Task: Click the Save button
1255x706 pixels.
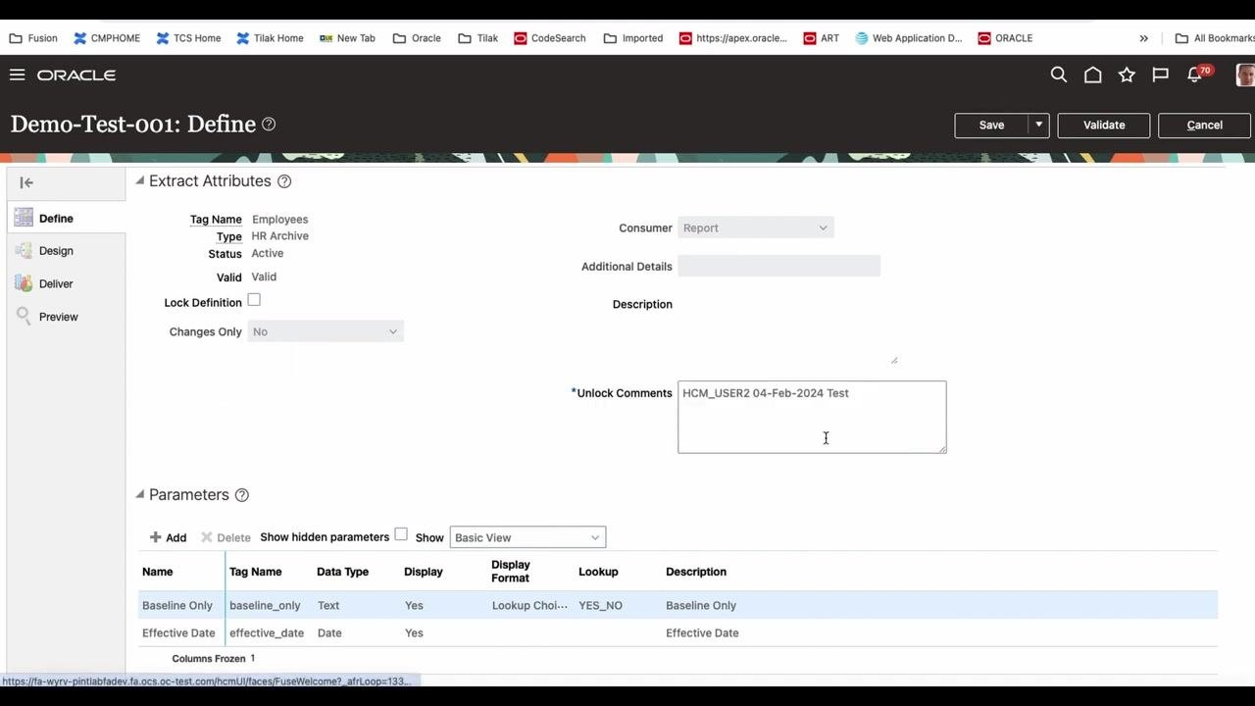Action: click(991, 125)
